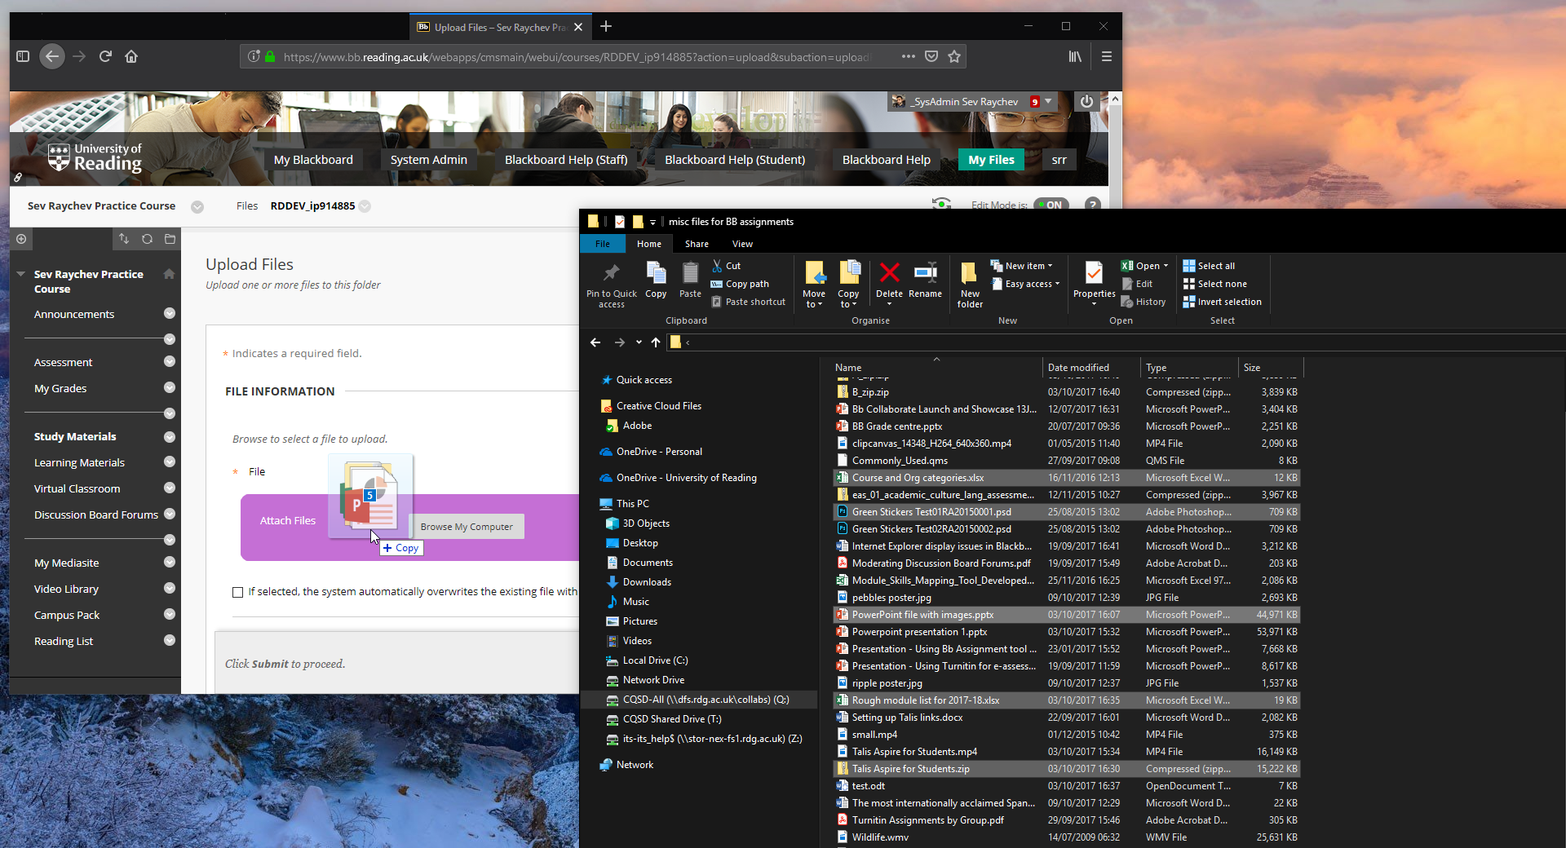
Task: Open the My Files tab
Action: coord(991,160)
